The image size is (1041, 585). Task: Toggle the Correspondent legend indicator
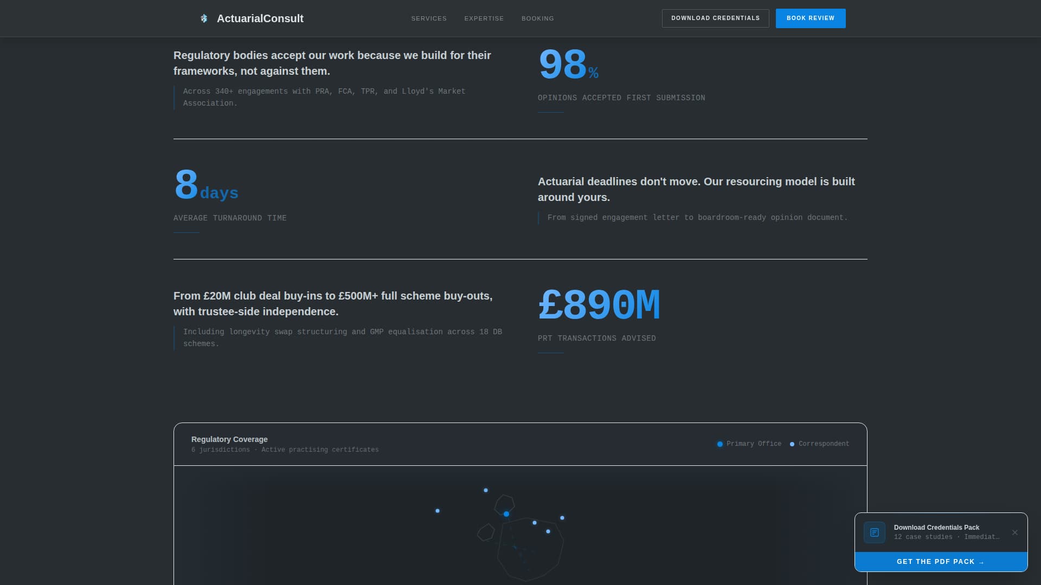point(792,444)
